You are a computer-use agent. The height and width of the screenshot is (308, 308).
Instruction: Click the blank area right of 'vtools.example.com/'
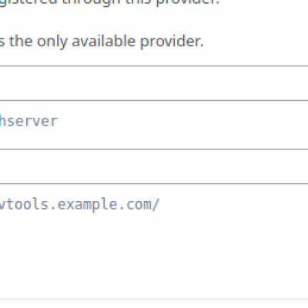pyautogui.click(x=233, y=205)
